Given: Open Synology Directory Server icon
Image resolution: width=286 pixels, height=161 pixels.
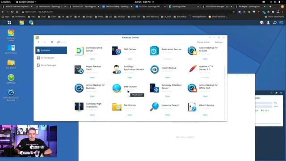Looking at the screenshot, I should 154,88.
